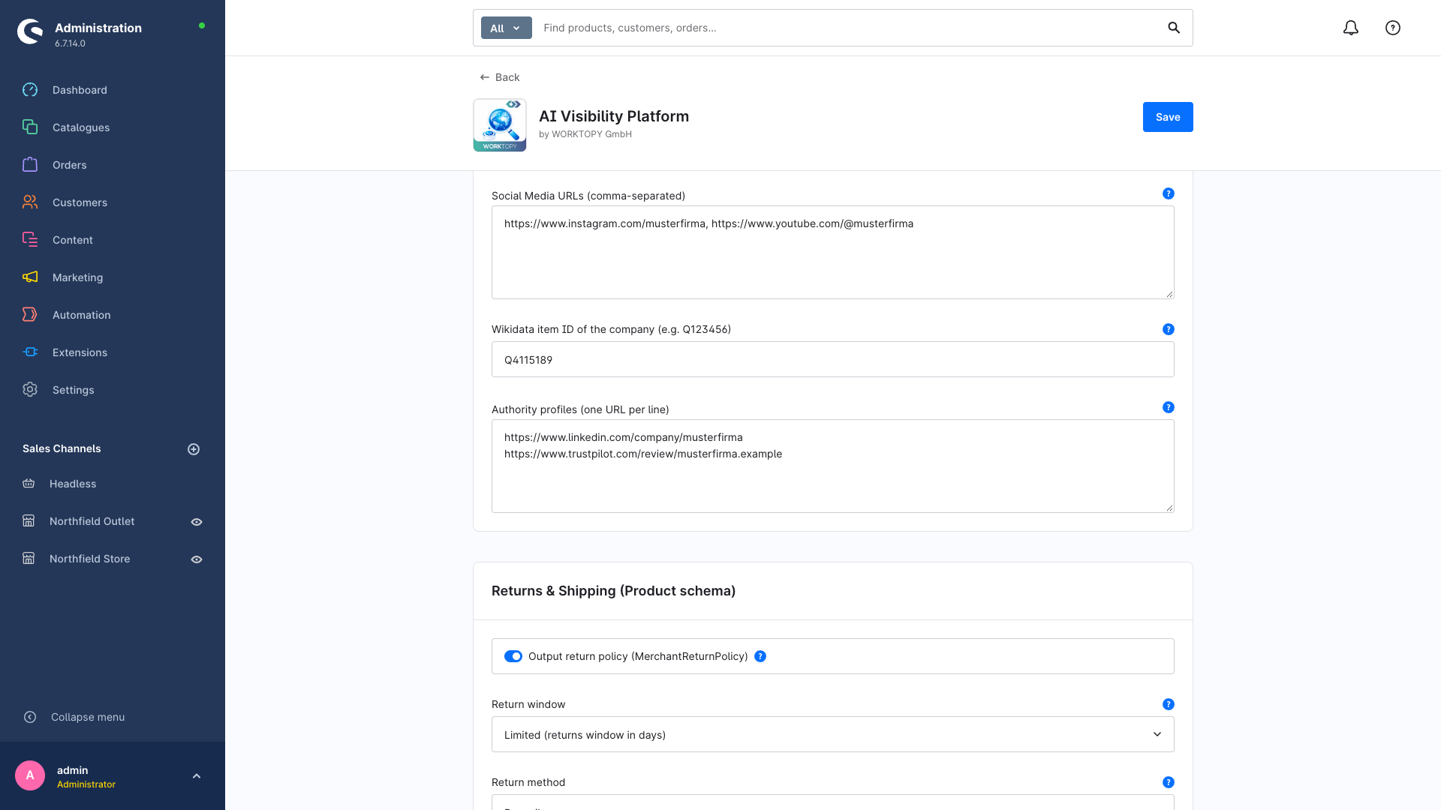Image resolution: width=1441 pixels, height=810 pixels.
Task: Focus the Wikidata item ID input
Action: pyautogui.click(x=833, y=359)
